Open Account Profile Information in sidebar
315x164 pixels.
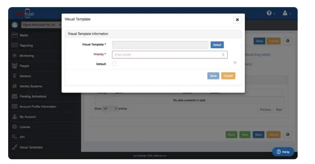[x=38, y=107]
